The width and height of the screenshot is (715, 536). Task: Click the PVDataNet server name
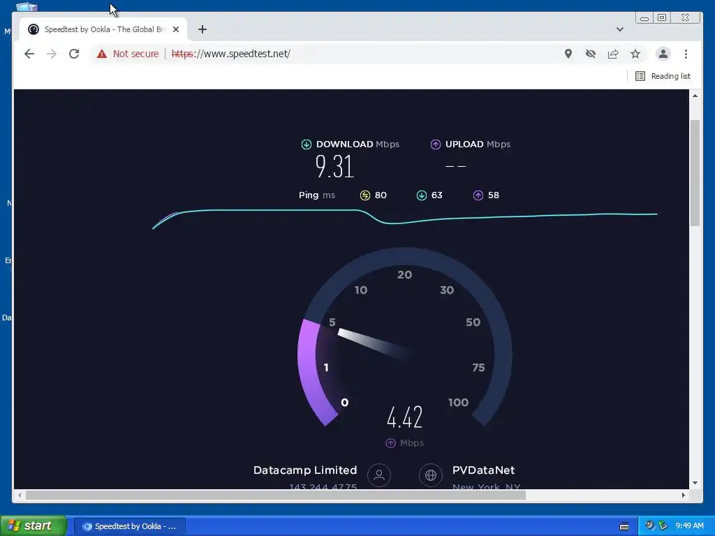click(483, 470)
